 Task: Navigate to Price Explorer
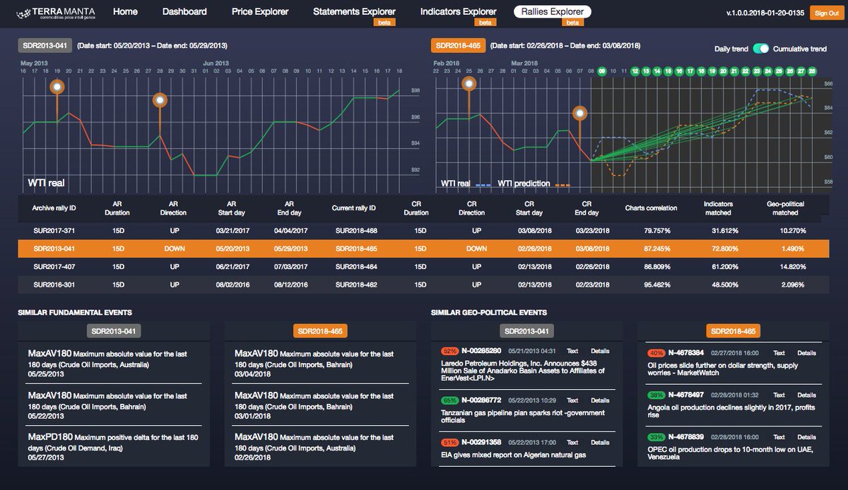click(x=260, y=11)
